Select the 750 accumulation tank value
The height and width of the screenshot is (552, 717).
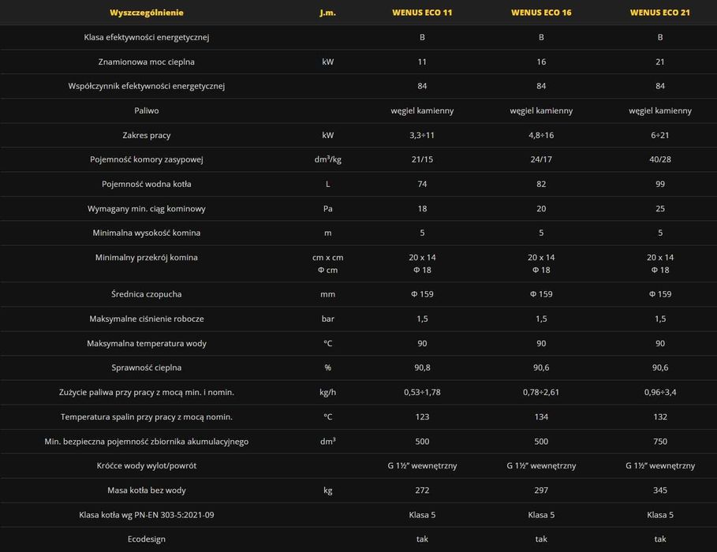(x=660, y=441)
